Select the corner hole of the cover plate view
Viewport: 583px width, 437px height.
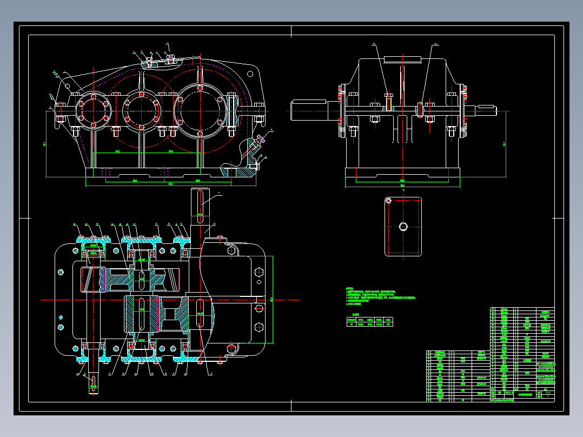click(388, 201)
